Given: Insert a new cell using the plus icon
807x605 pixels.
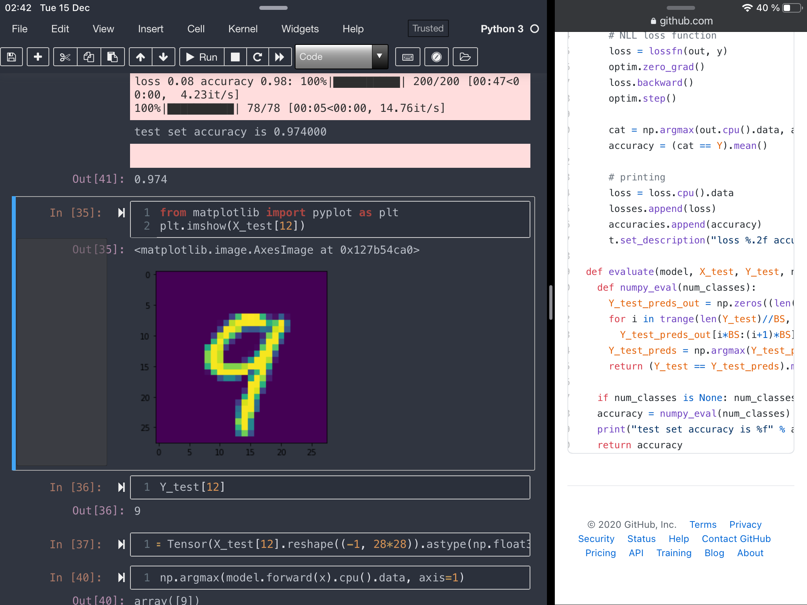Looking at the screenshot, I should coord(38,57).
